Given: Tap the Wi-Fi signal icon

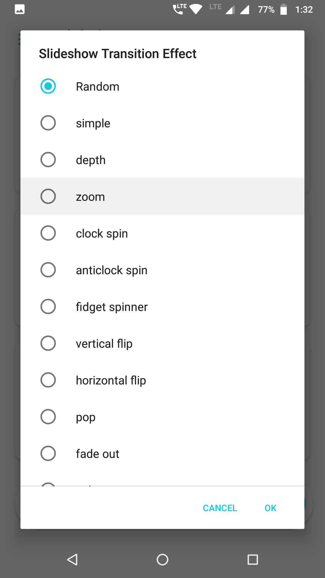Looking at the screenshot, I should tap(196, 9).
